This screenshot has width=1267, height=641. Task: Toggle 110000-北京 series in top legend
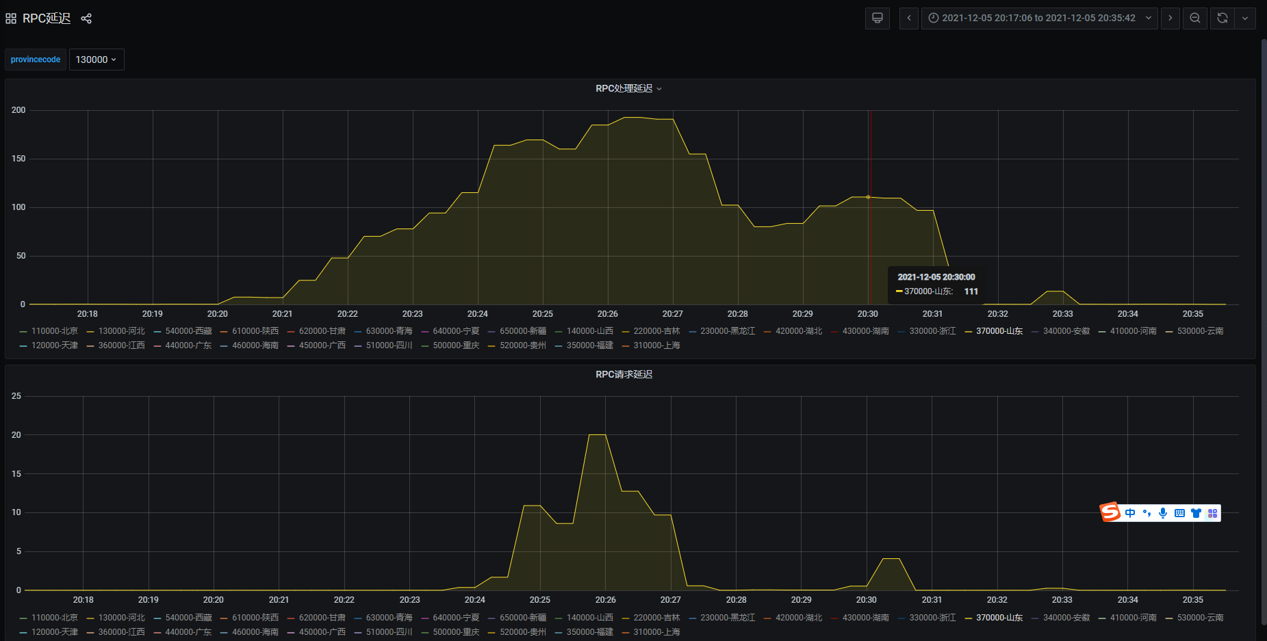[x=55, y=331]
